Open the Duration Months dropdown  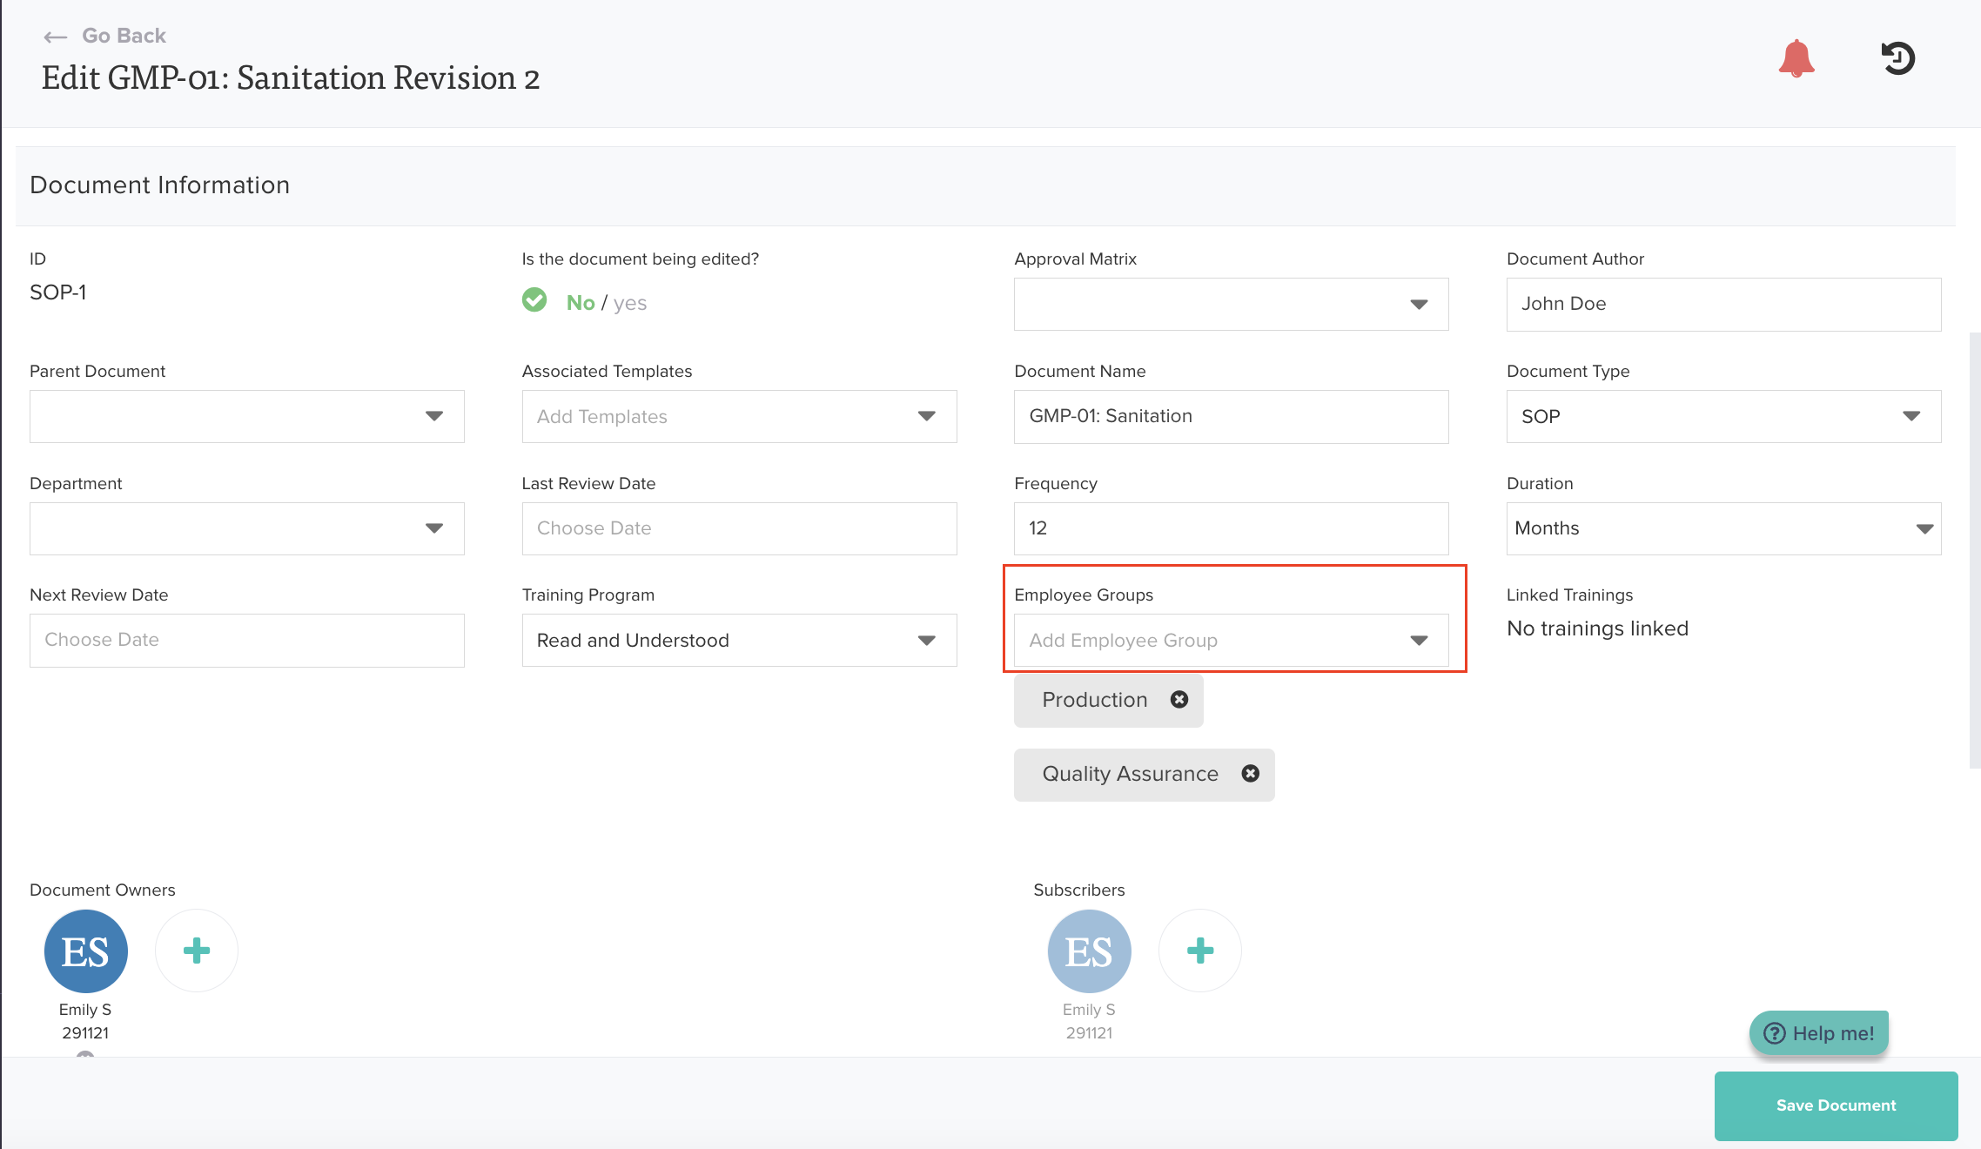(1723, 528)
